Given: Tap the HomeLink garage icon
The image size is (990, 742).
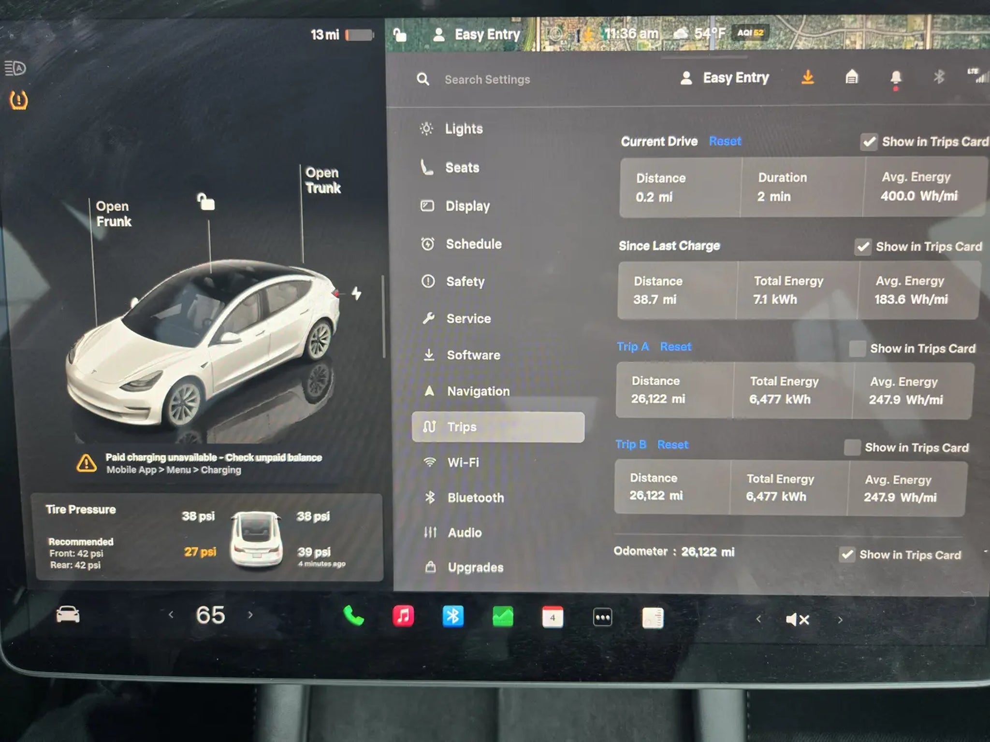Looking at the screenshot, I should 852,77.
